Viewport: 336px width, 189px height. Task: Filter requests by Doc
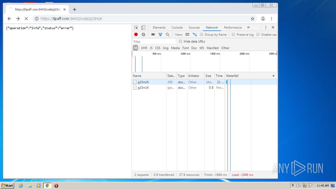point(194,48)
